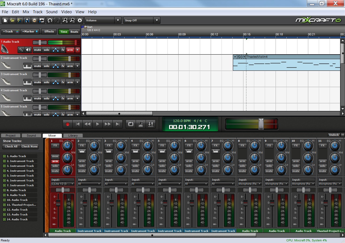Viewport: 345px width, 243px height.
Task: Open the piano instrument icon on mixer channel 2
Action: [82, 151]
